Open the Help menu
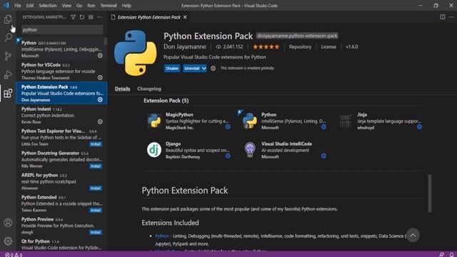457x257 pixels. coord(126,6)
